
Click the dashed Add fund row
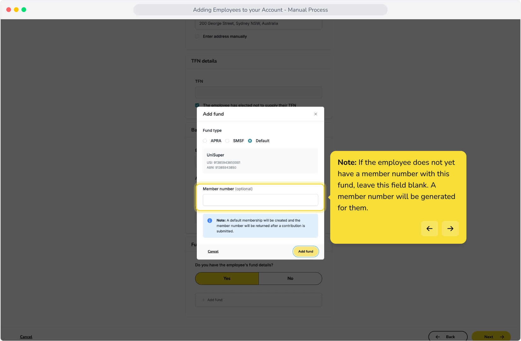(x=259, y=300)
